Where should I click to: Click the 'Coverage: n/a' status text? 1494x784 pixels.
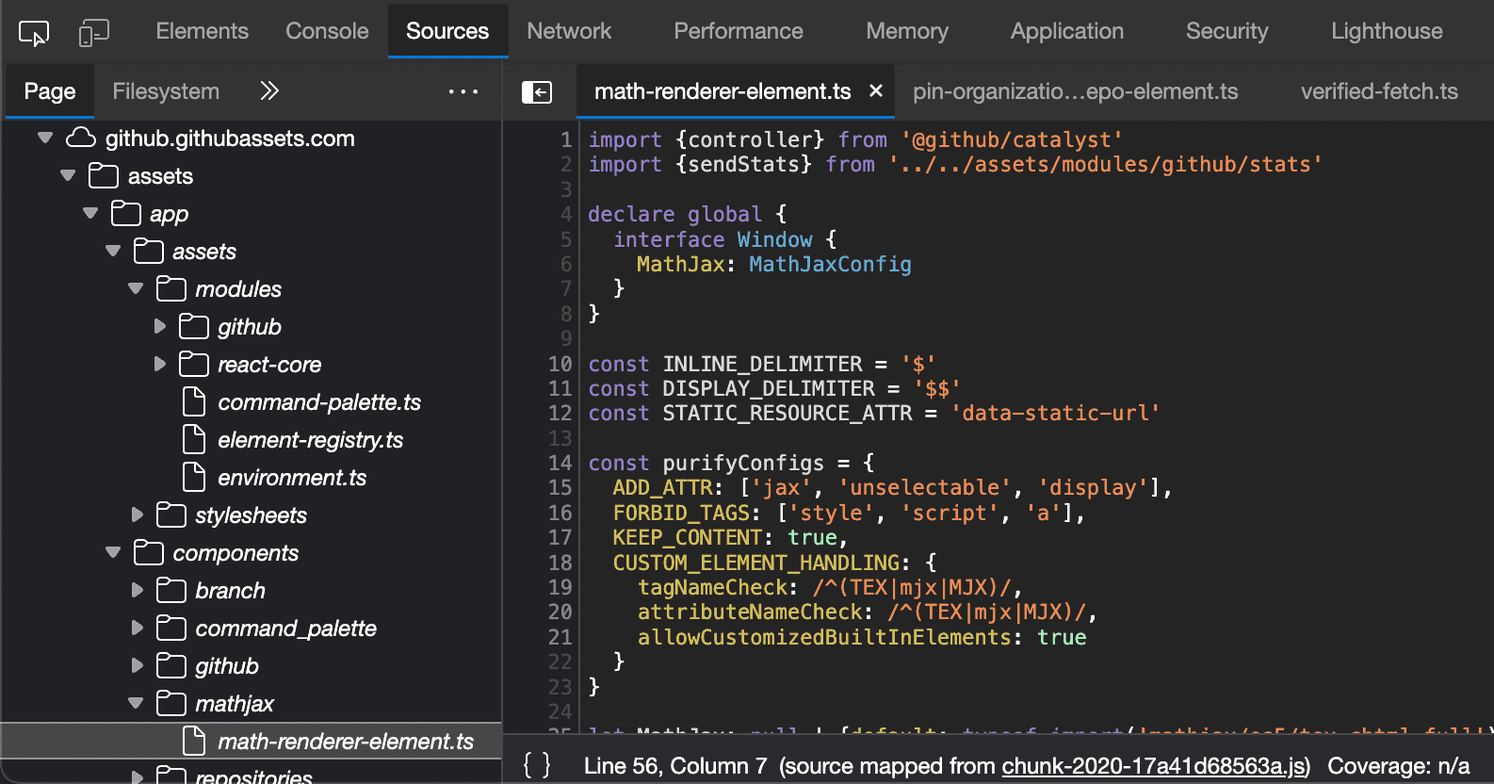coord(1398,766)
